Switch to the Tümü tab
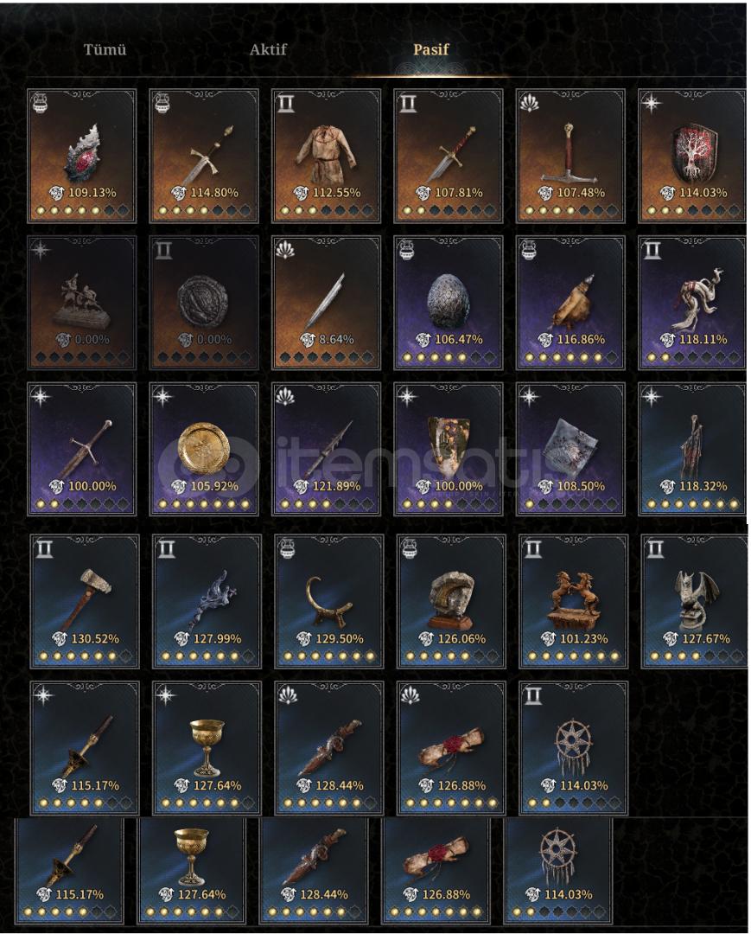751x934 pixels. [105, 49]
